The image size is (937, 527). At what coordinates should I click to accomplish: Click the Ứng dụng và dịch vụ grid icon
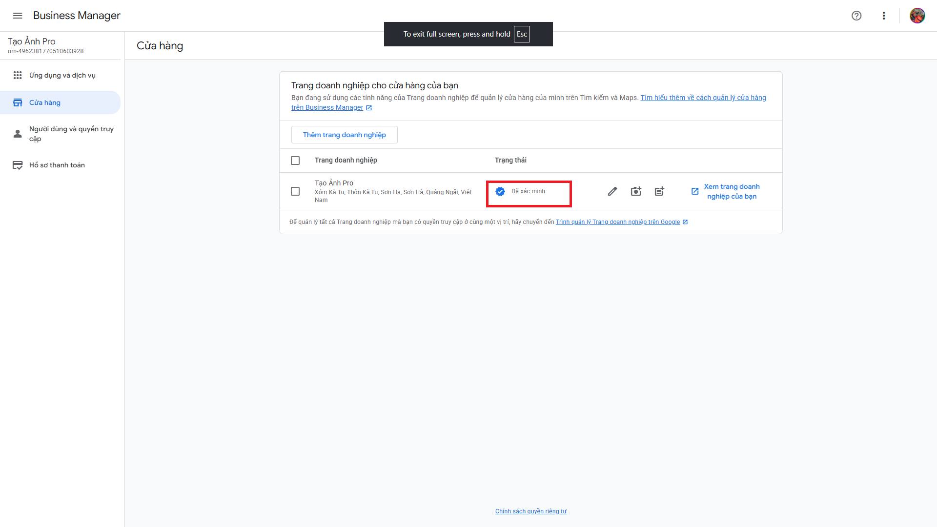click(x=18, y=75)
